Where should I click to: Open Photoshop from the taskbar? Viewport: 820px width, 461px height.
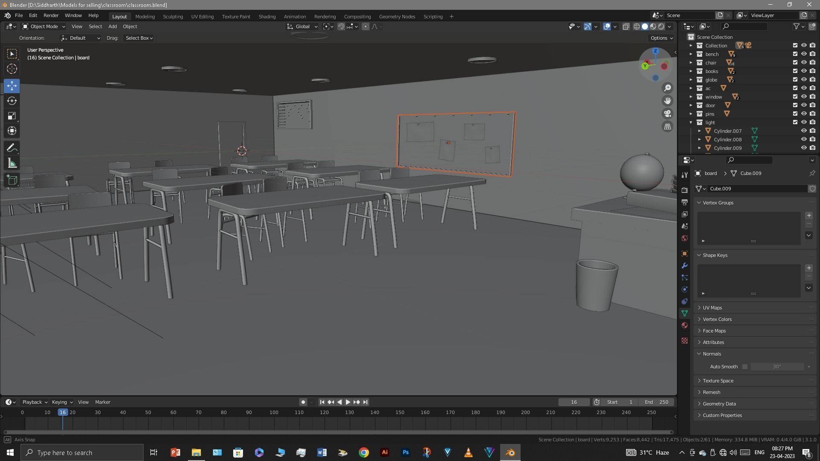(x=406, y=452)
